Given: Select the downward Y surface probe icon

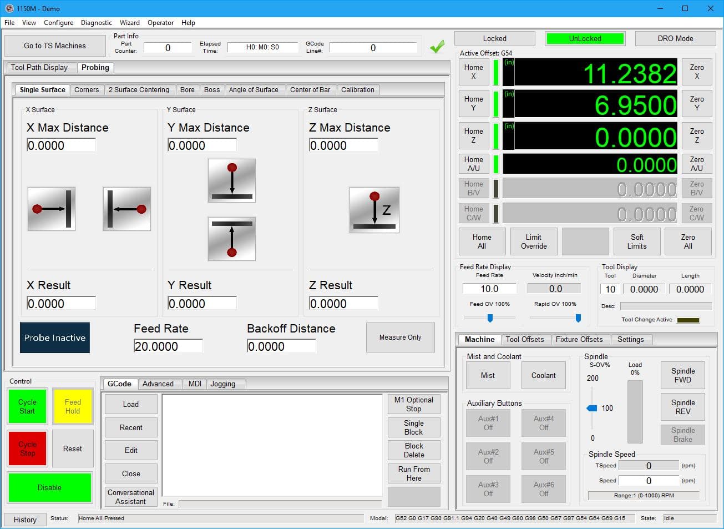Looking at the screenshot, I should [x=231, y=179].
